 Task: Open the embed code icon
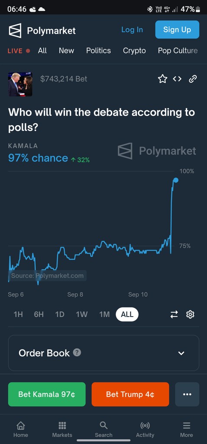tap(177, 79)
